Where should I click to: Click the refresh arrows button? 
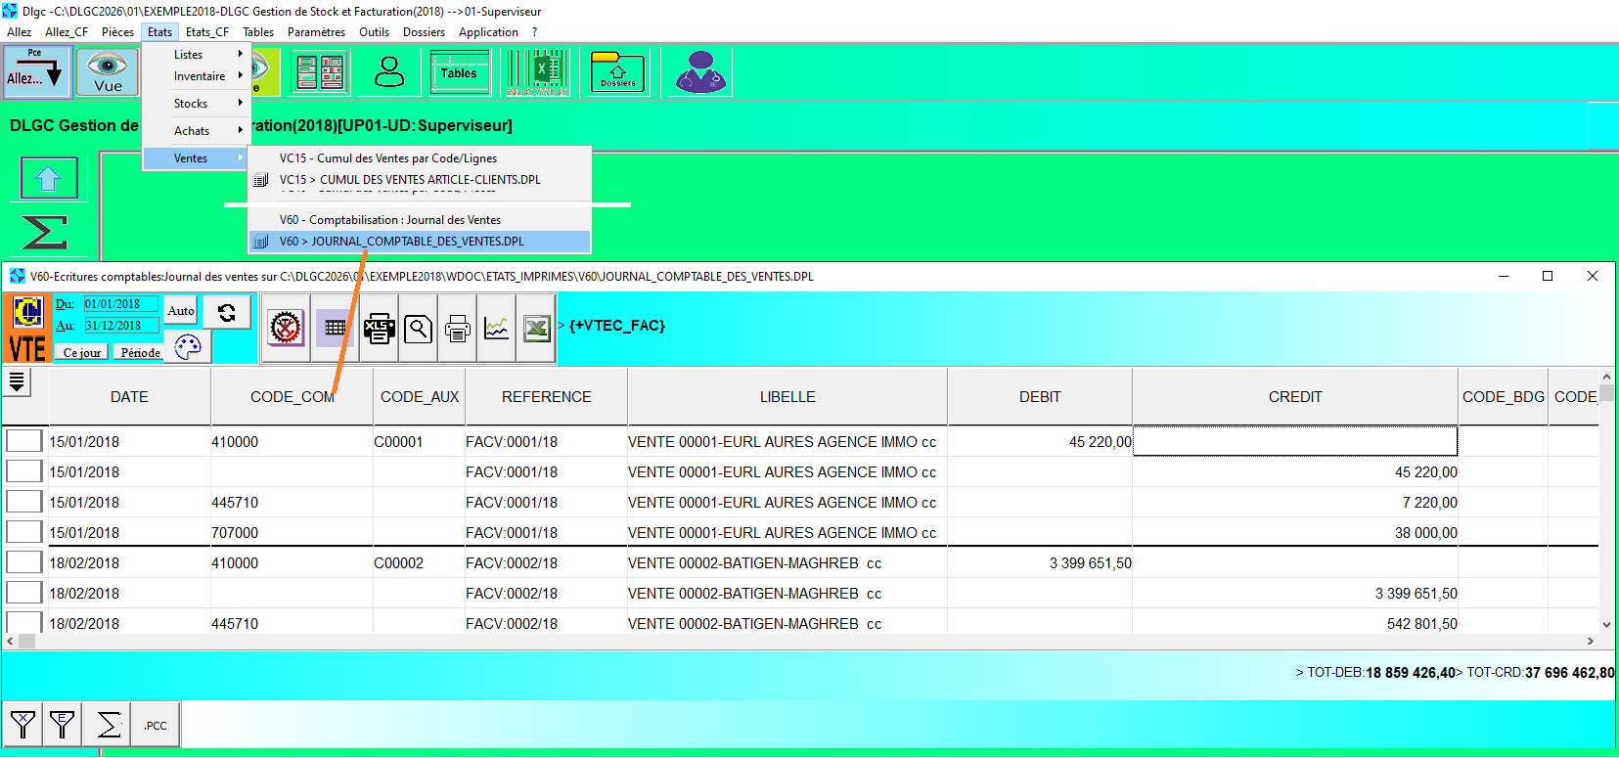click(x=227, y=312)
